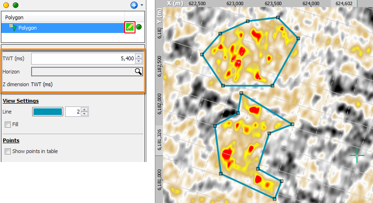Click the 6,181,326 cursor Y value

click(x=159, y=139)
